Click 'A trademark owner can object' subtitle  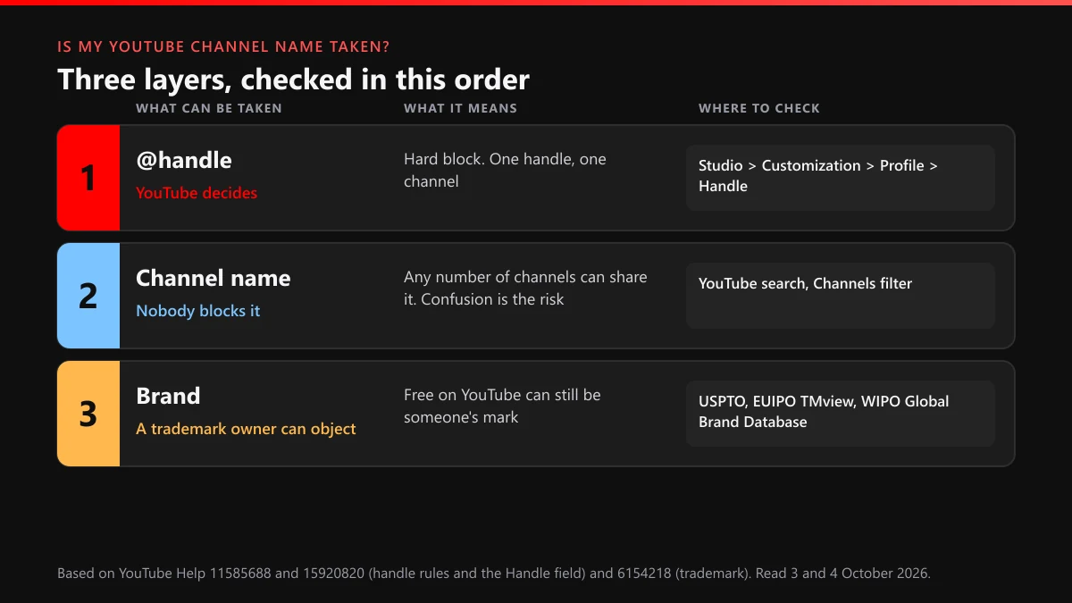pyautogui.click(x=246, y=429)
